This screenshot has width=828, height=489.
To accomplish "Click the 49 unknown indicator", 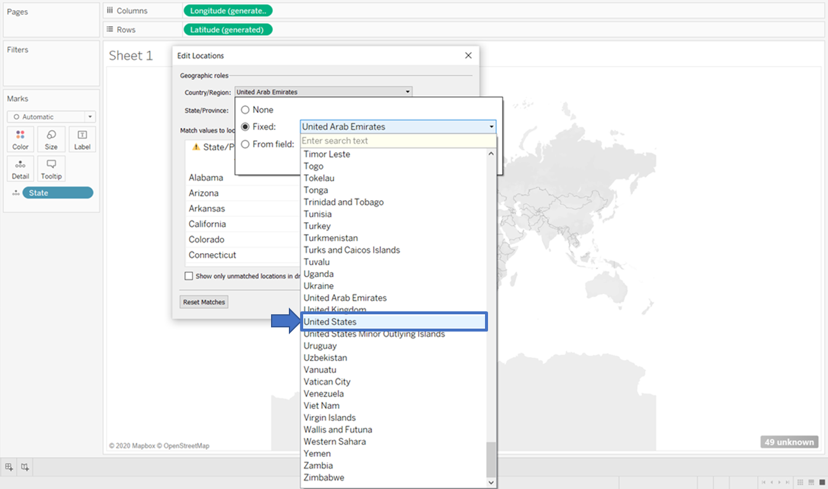I will point(789,442).
